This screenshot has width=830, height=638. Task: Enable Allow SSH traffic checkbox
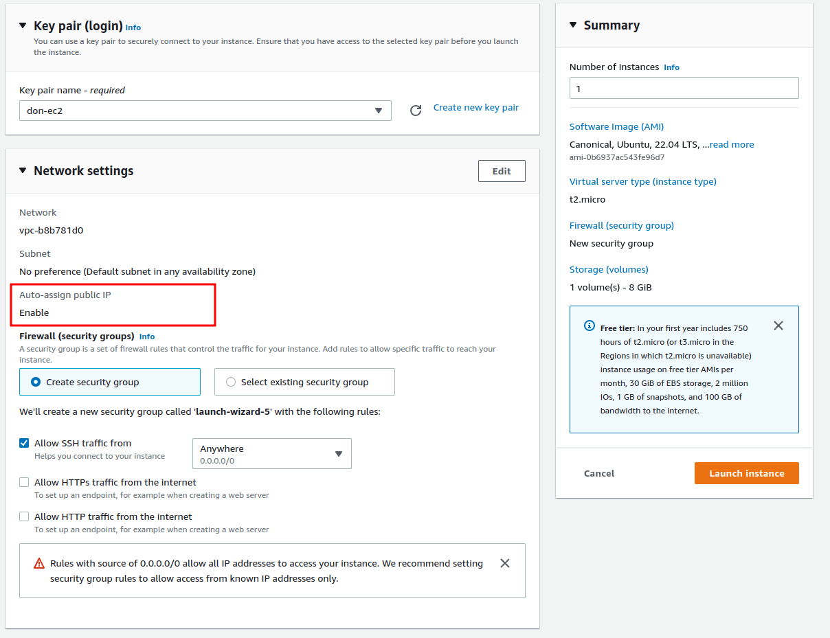(24, 443)
